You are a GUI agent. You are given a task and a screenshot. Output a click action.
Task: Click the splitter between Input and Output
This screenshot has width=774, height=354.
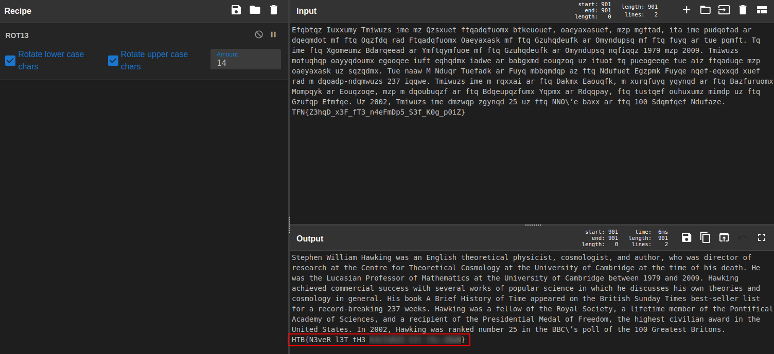coord(532,225)
